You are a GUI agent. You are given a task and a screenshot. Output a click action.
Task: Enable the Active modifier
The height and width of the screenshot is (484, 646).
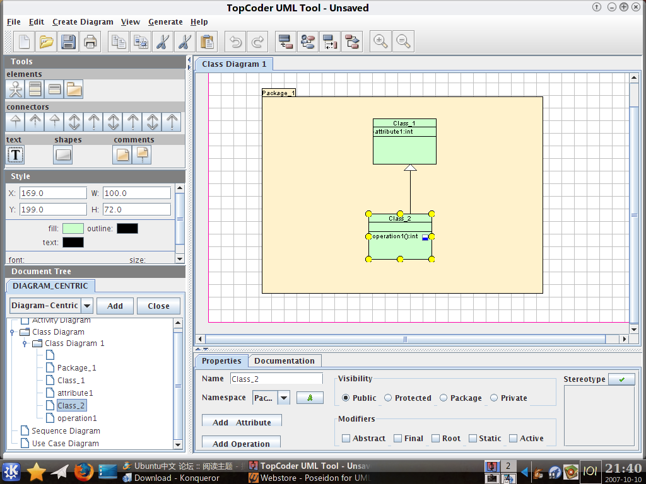526,439
